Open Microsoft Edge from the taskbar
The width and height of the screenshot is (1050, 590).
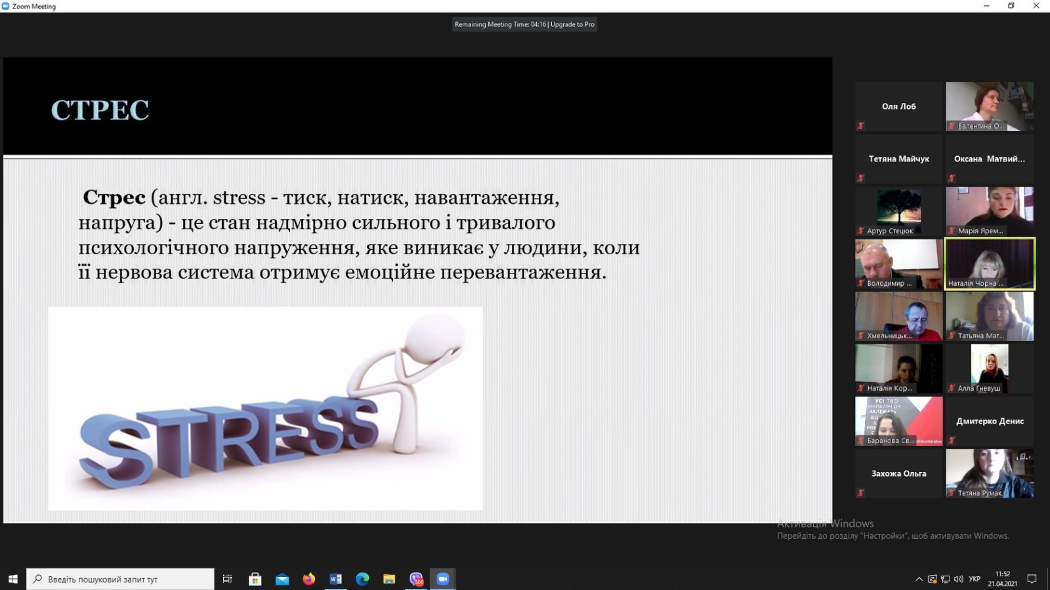click(362, 579)
